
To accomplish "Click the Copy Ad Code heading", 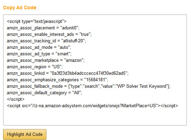I will (x=20, y=8).
